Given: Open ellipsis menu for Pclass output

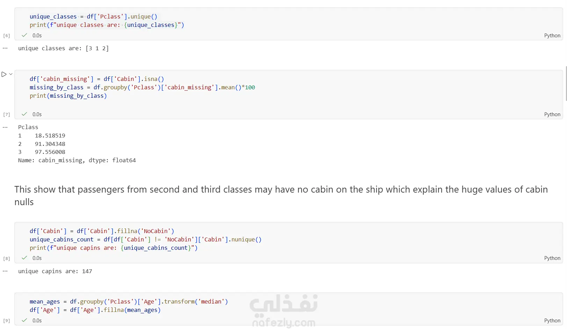Looking at the screenshot, I should (5, 127).
